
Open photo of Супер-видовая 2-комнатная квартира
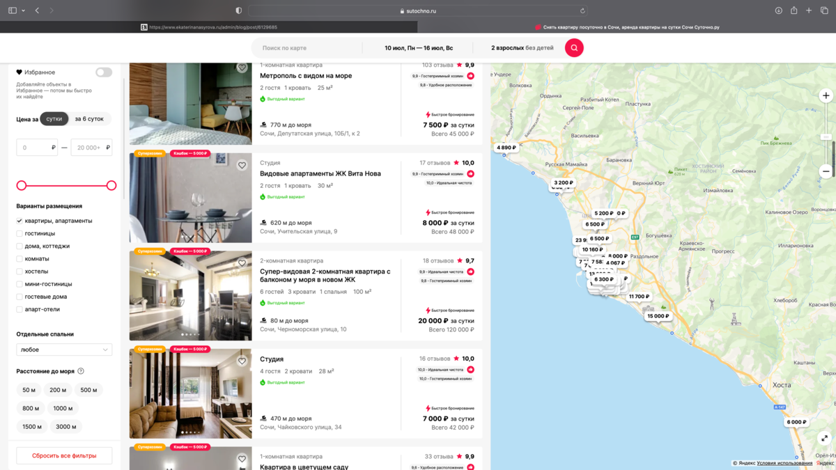pyautogui.click(x=190, y=295)
